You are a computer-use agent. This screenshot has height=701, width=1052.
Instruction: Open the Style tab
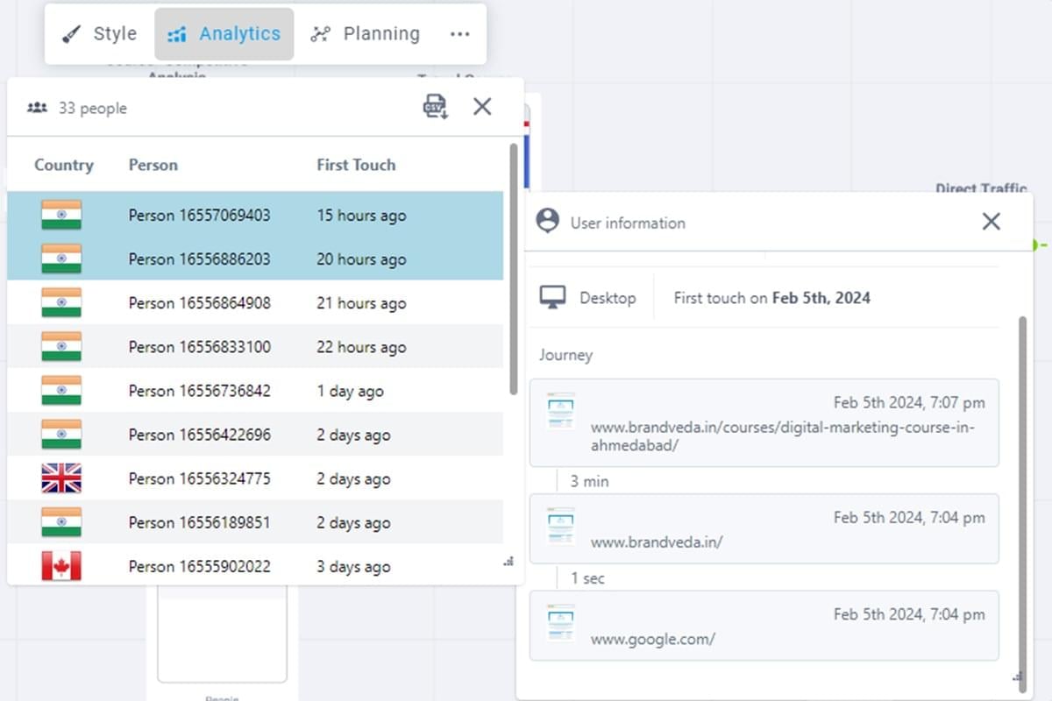(99, 34)
